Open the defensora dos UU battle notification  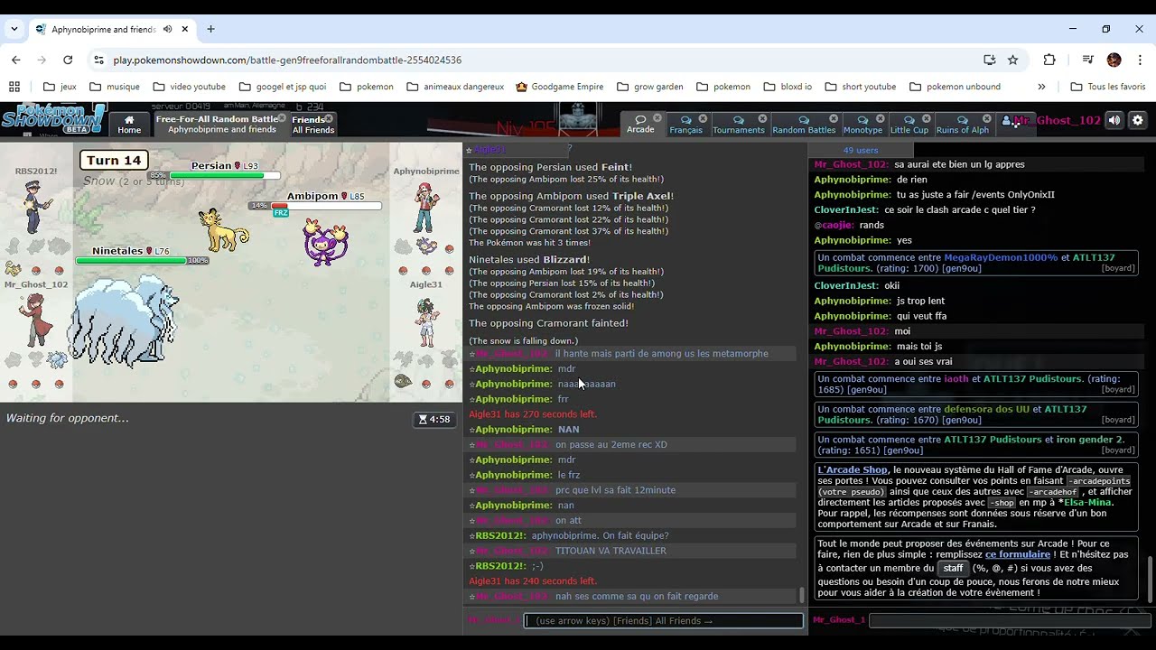(975, 414)
